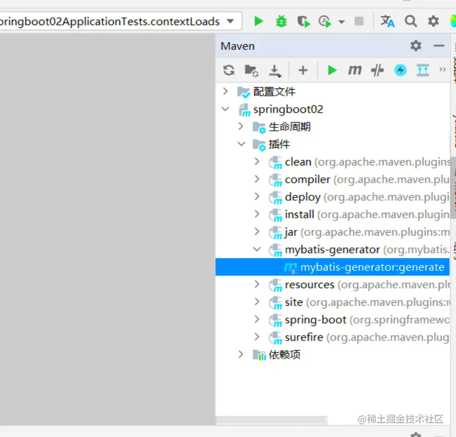
Task: Expand the clean plugin
Action: (x=256, y=162)
